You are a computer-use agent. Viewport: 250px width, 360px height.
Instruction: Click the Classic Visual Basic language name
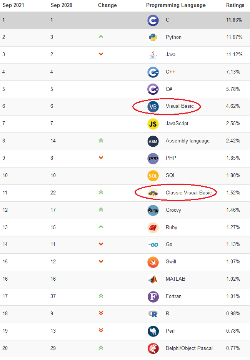pos(189,193)
